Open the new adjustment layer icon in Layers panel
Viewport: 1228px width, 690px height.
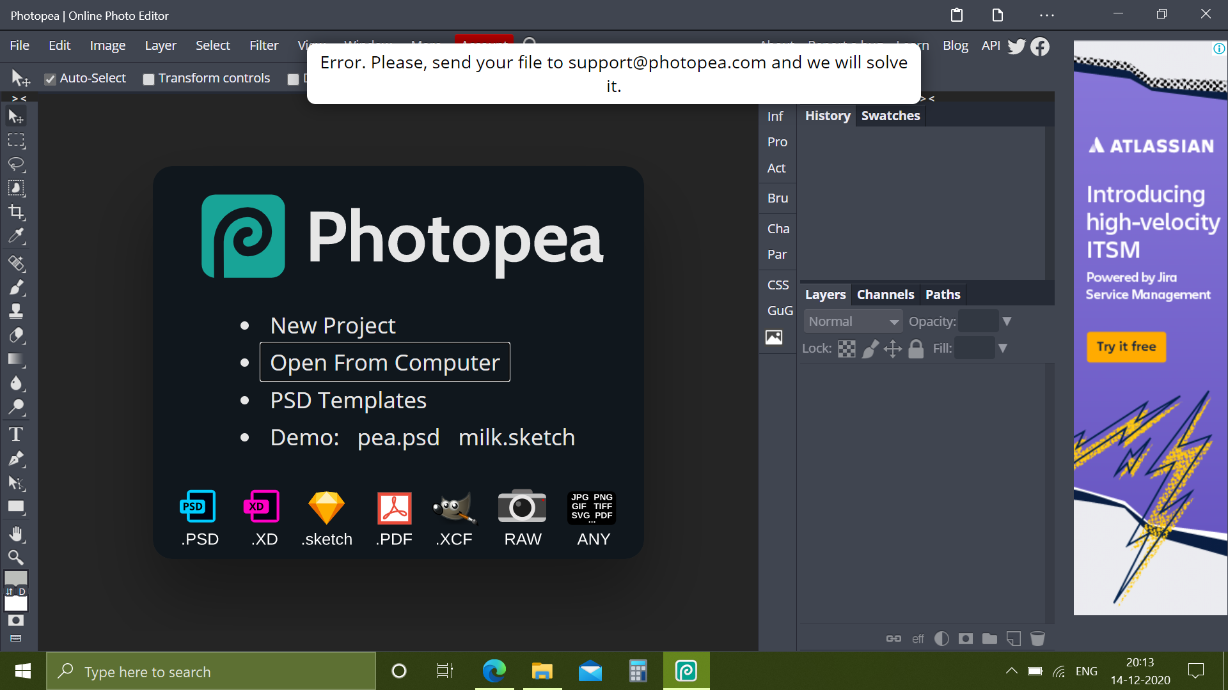[x=941, y=638]
